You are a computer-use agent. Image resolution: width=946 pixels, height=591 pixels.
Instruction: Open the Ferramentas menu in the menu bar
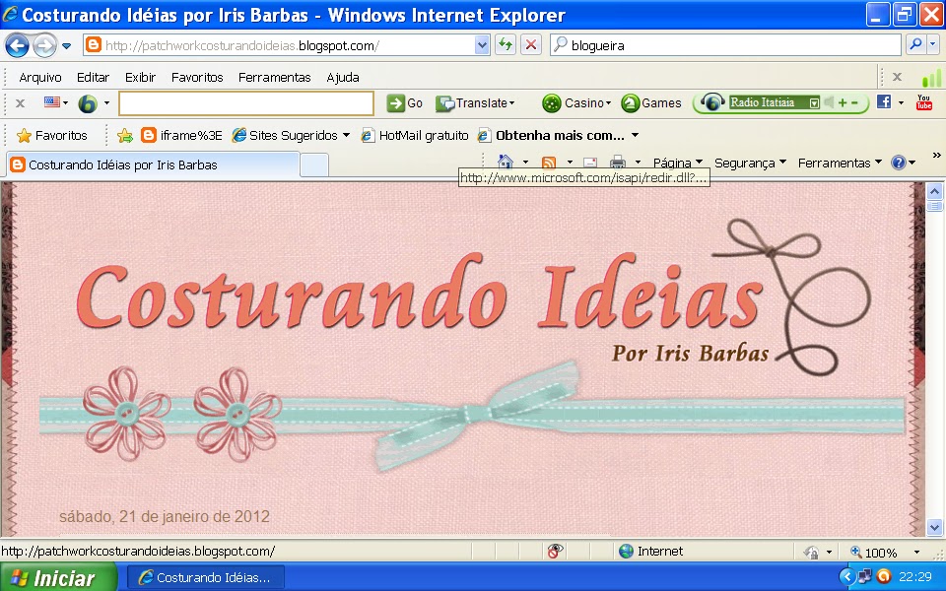[275, 77]
